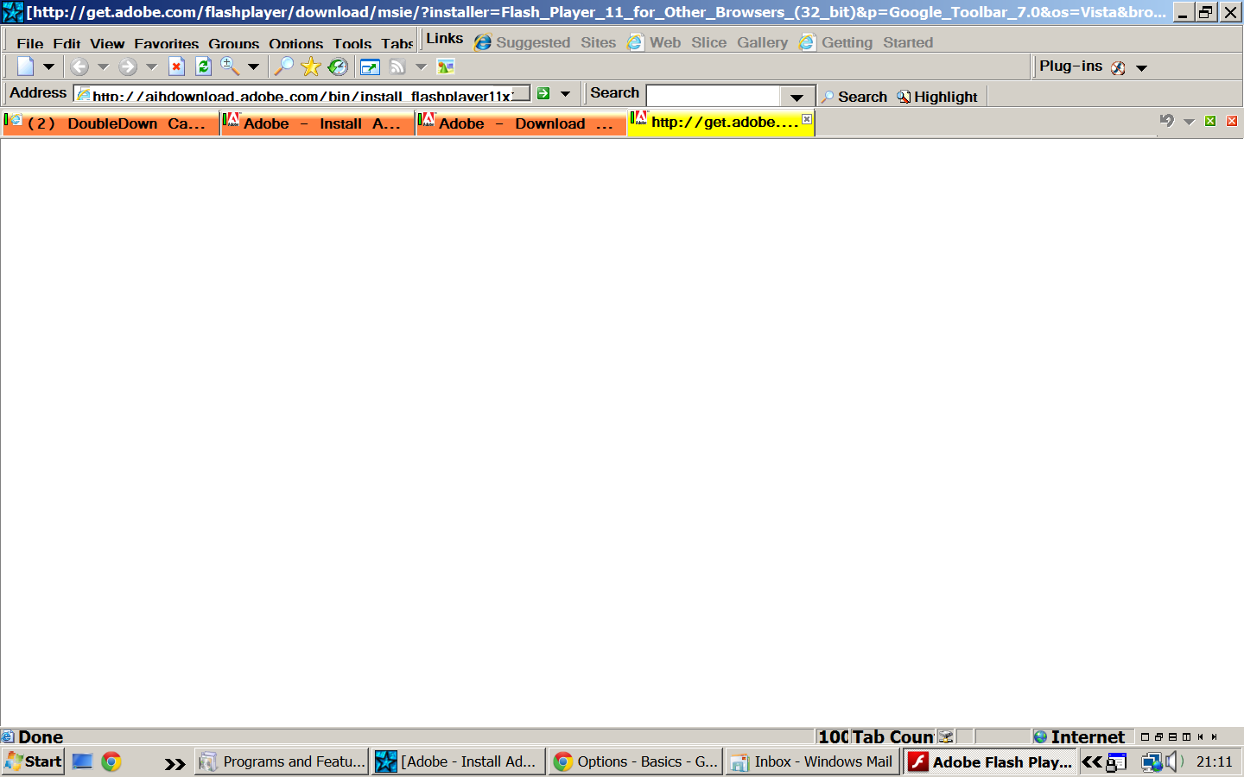Click the undo closed tab arrow icon
1244x777 pixels.
1167,121
